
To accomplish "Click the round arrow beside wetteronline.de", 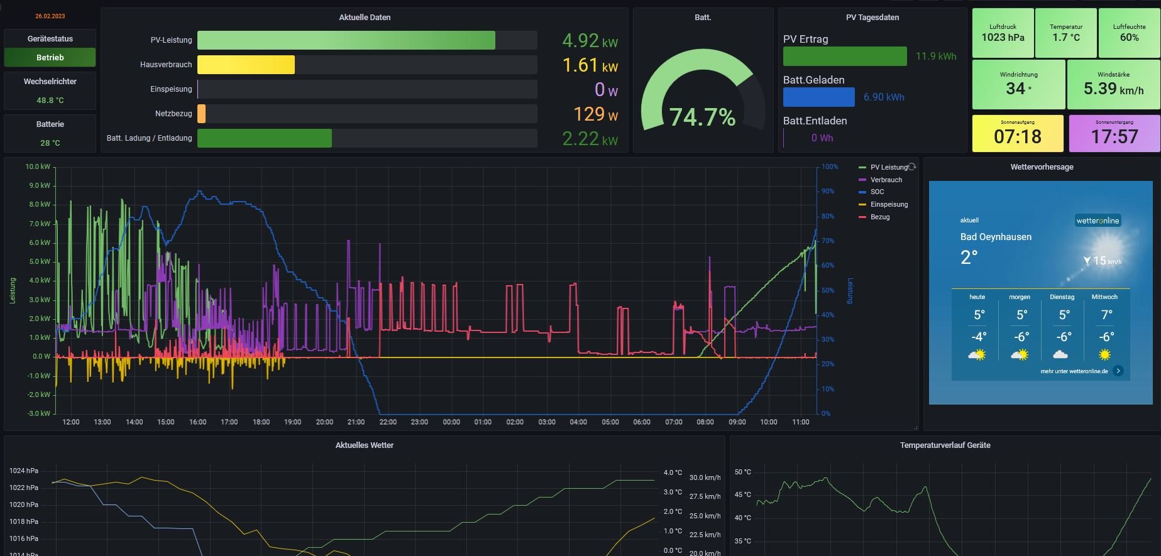I will click(1118, 371).
